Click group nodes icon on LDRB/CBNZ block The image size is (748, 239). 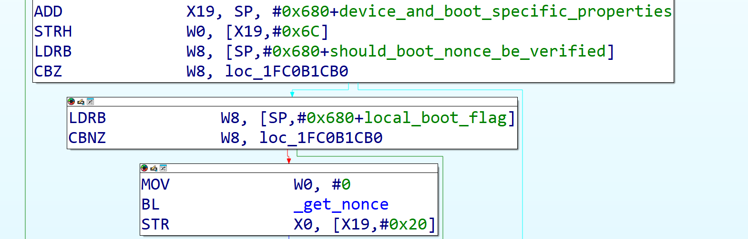click(90, 102)
